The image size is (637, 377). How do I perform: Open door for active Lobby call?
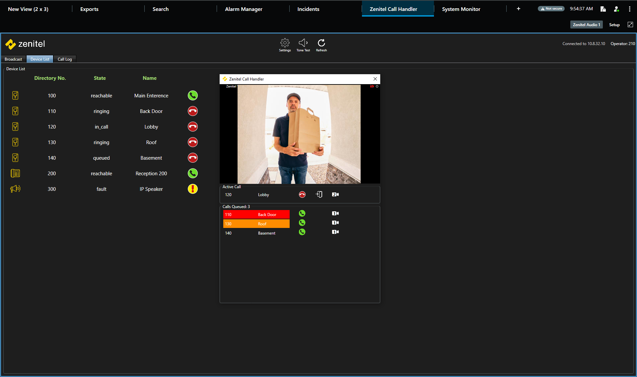point(319,194)
